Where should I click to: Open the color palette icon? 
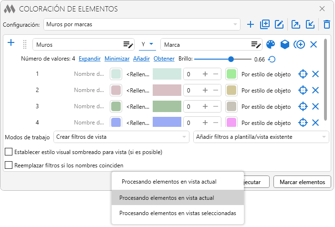[271, 44]
